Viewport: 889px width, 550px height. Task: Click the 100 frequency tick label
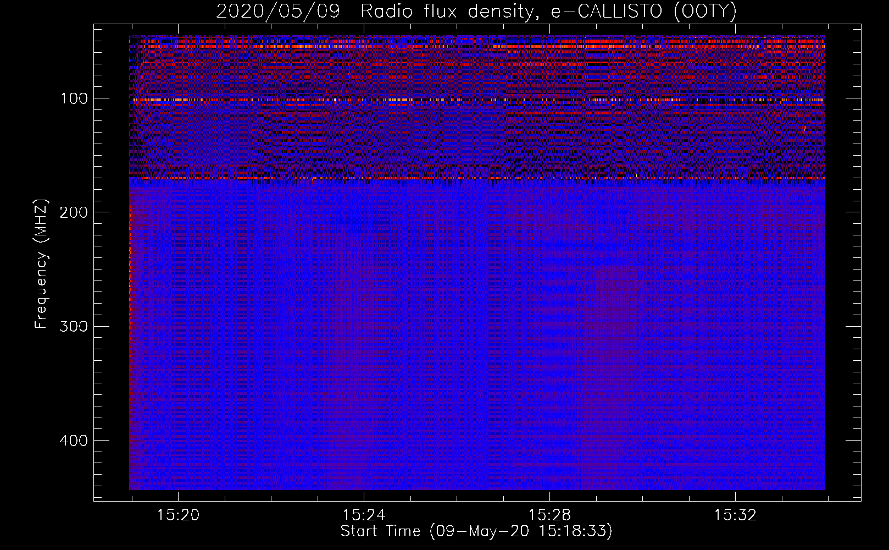(x=74, y=98)
